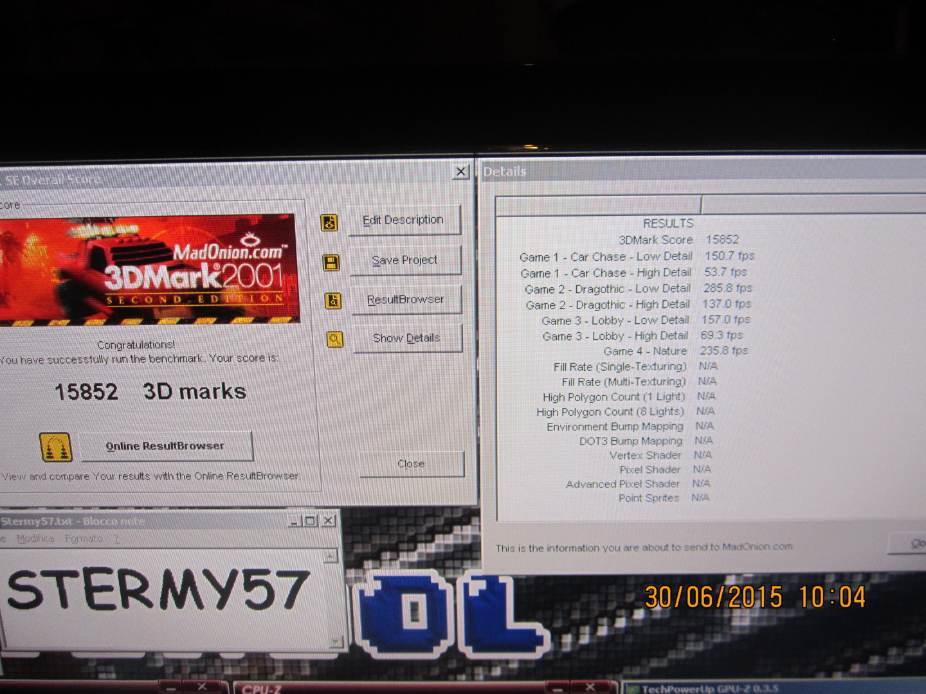The width and height of the screenshot is (926, 694).
Task: Click the Edit Description button
Action: tap(404, 220)
